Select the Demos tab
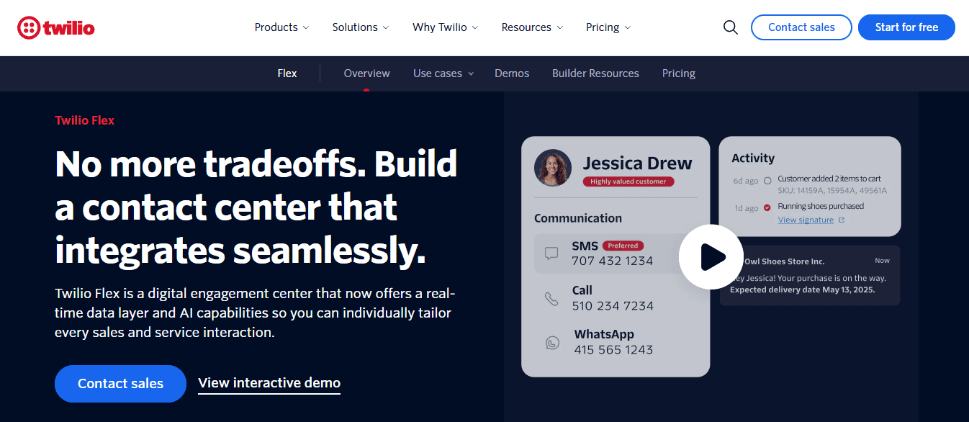Screen dimensions: 969x422 511,73
